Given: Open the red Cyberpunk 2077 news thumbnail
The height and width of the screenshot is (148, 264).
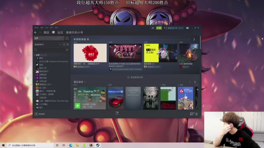Looking at the screenshot, I should 90,53.
